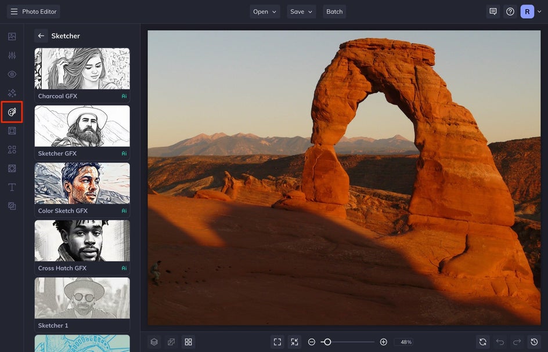Open the help question mark icon
The image size is (548, 352).
510,12
